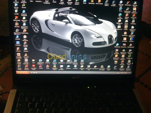Launch the Driver Checker shortcut
151x113 pixels.
[99, 2]
